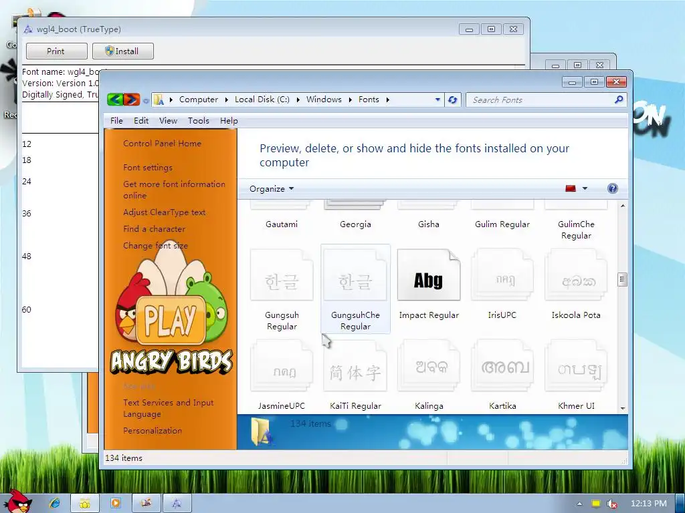This screenshot has width=685, height=513.
Task: Select the Impact Regular font icon
Action: [429, 276]
